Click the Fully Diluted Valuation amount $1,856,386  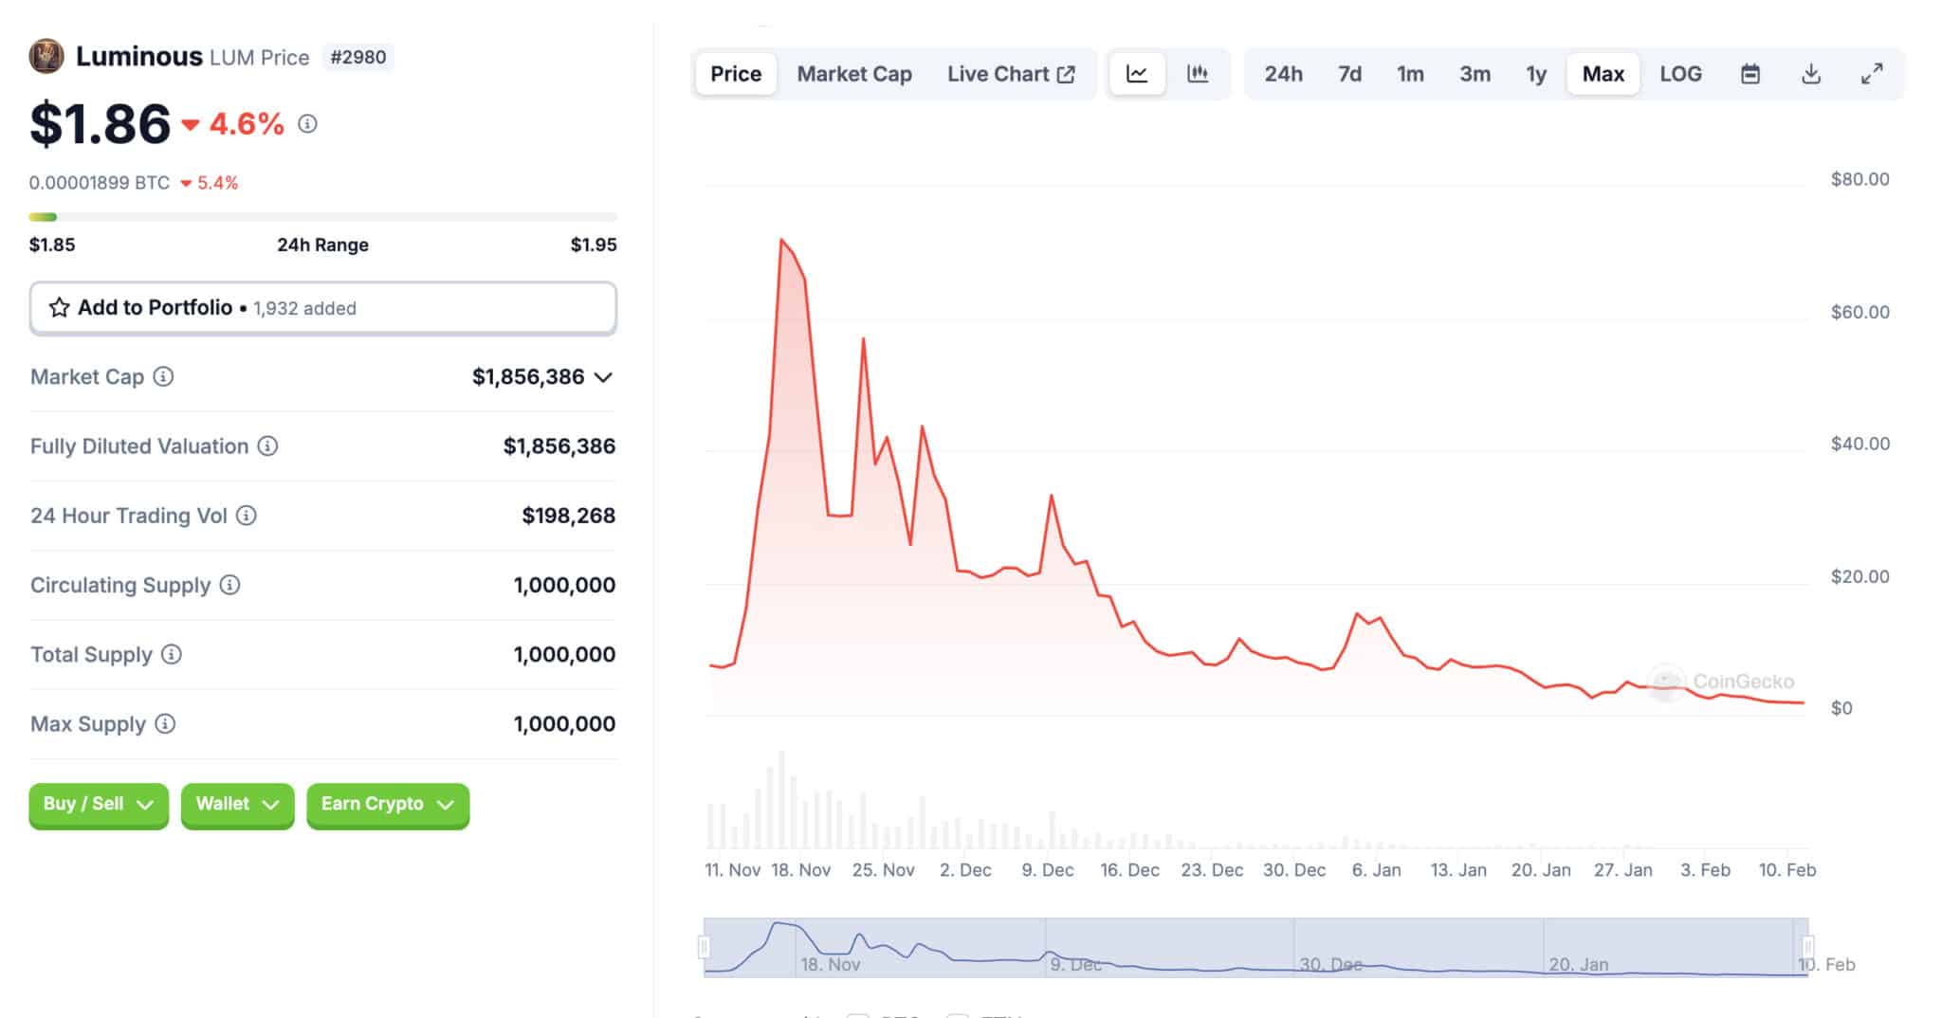559,446
